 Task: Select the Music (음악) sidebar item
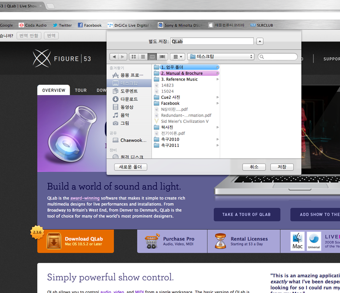(125, 115)
